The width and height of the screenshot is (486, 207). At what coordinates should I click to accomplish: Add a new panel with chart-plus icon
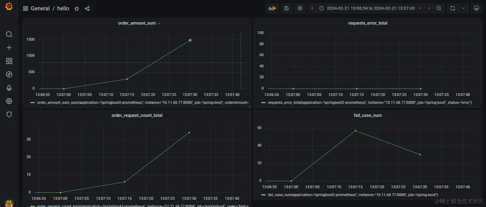click(272, 8)
